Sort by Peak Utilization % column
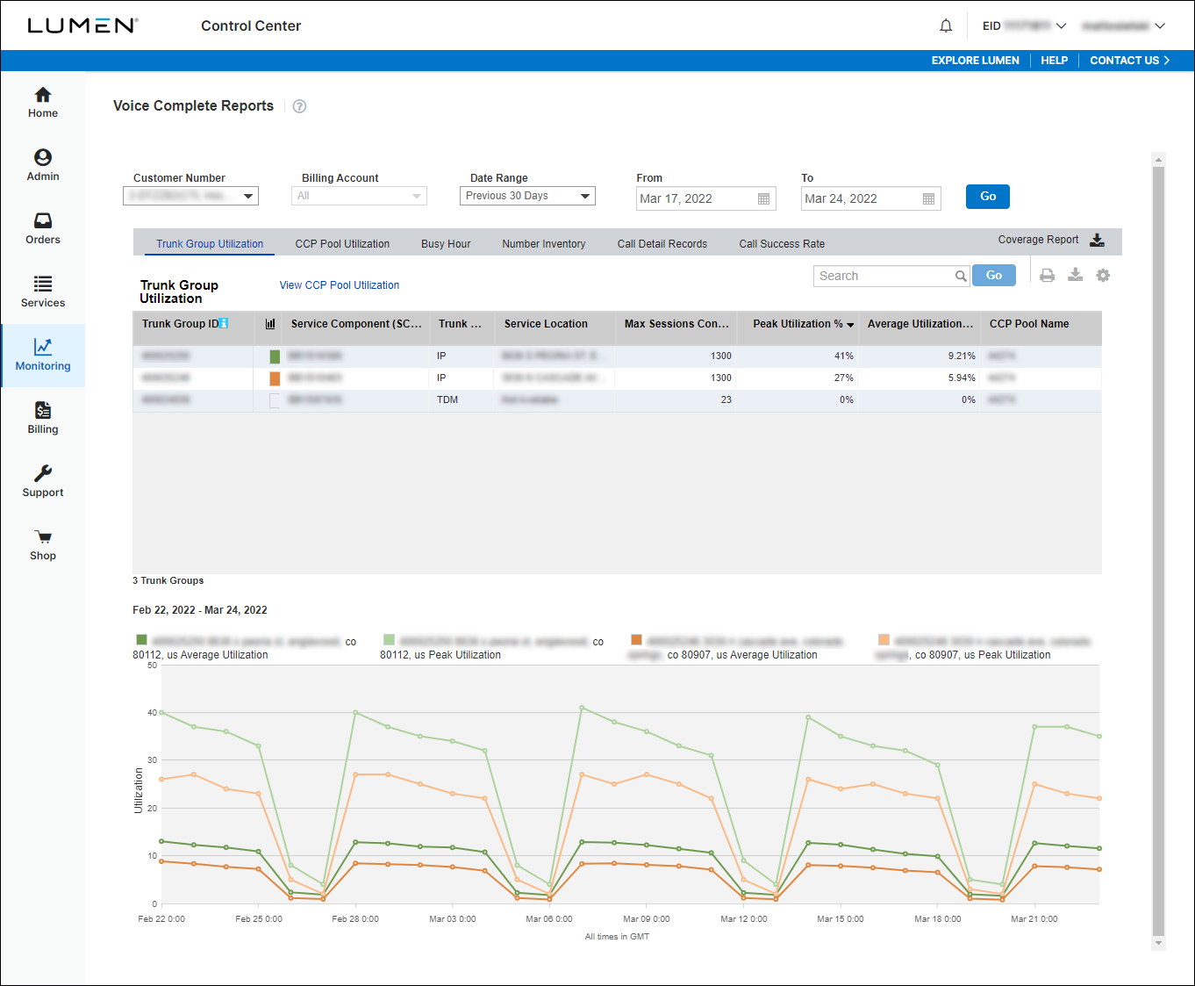This screenshot has width=1195, height=986. (x=798, y=324)
